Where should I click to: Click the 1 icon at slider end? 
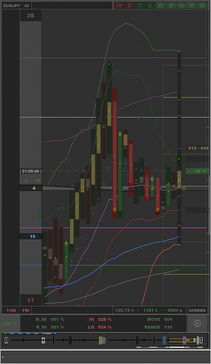(201, 340)
